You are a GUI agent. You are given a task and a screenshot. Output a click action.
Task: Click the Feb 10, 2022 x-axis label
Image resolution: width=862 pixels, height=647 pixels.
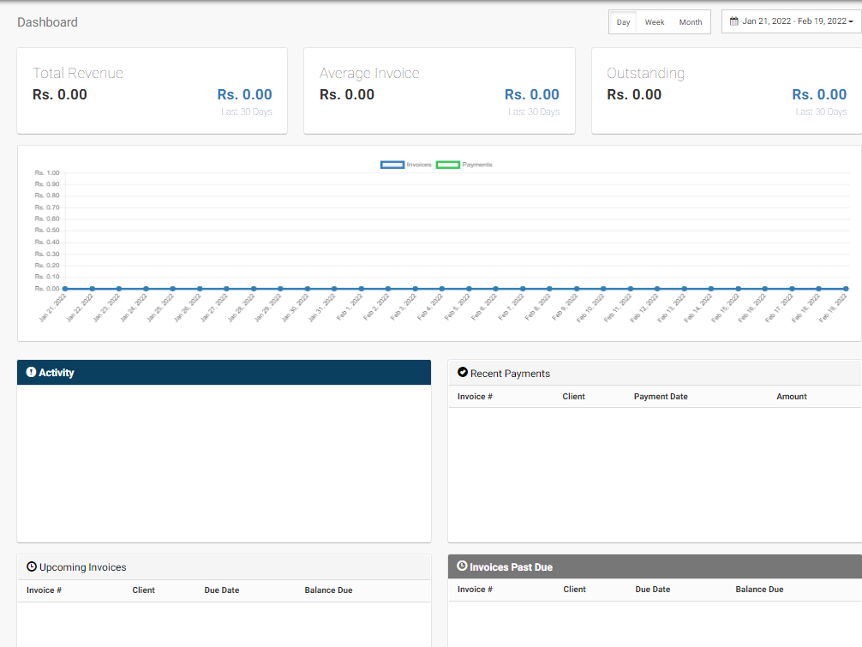click(x=591, y=308)
